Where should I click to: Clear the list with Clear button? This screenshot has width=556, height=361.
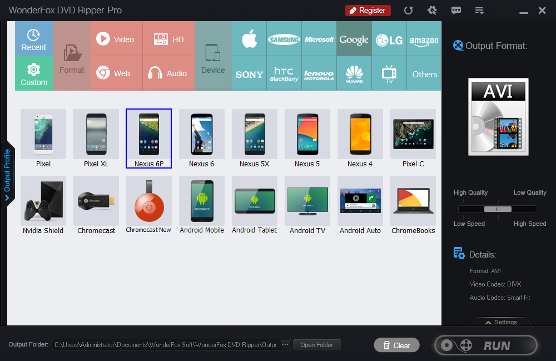tap(397, 345)
